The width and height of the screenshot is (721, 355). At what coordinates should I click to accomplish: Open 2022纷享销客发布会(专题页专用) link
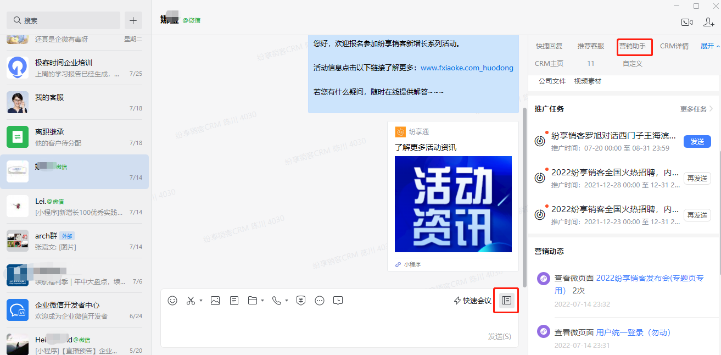[x=629, y=284]
